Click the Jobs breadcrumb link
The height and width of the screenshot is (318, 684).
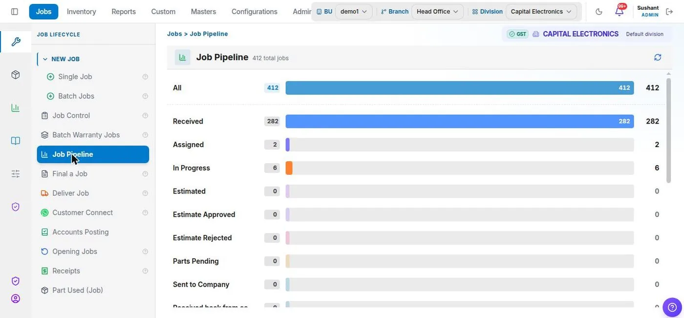pos(174,34)
